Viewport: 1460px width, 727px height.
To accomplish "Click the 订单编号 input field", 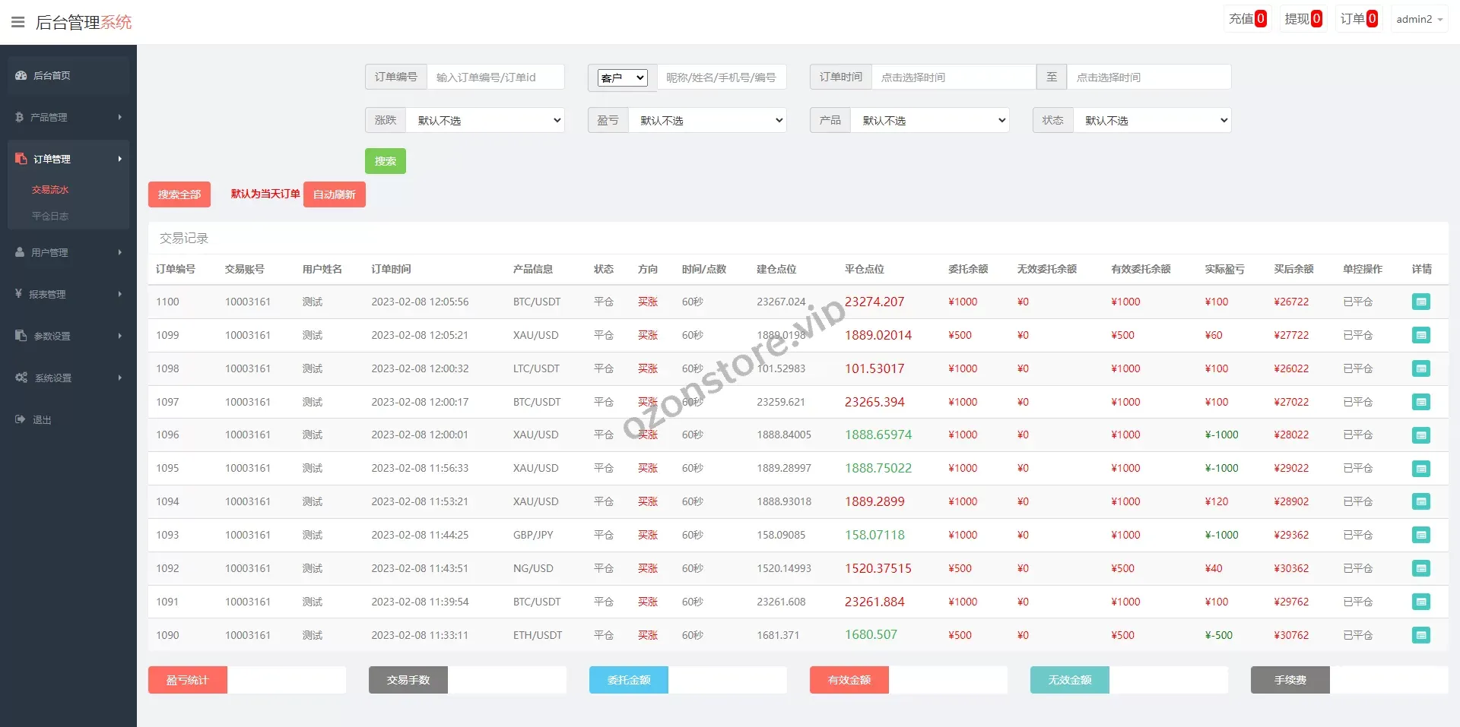I will 495,77.
